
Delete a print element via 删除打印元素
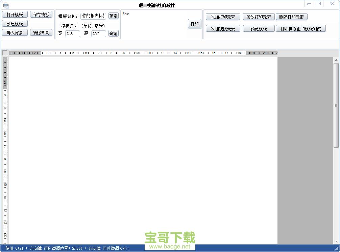[x=292, y=16]
